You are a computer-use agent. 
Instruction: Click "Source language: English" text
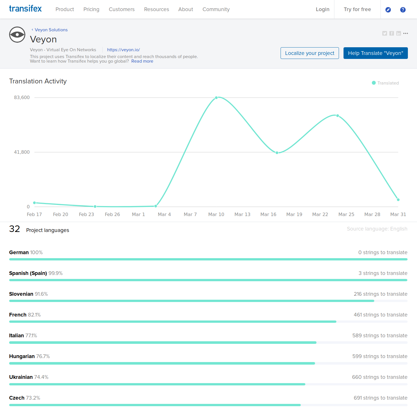[x=377, y=229]
